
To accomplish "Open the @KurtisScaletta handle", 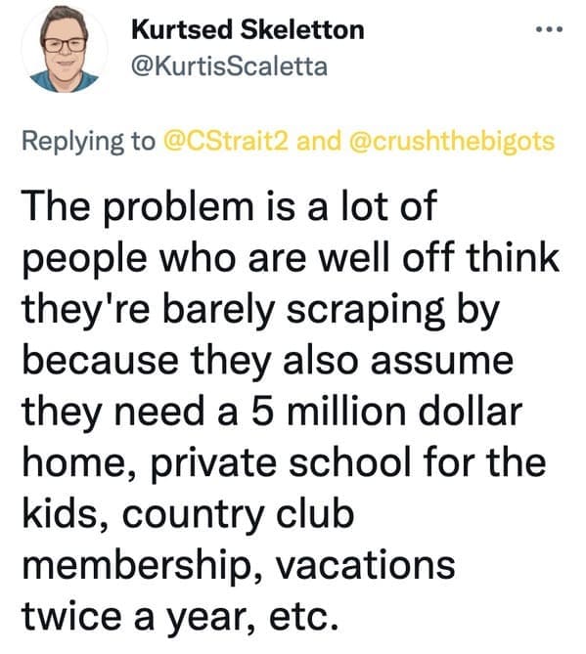I will (x=229, y=66).
